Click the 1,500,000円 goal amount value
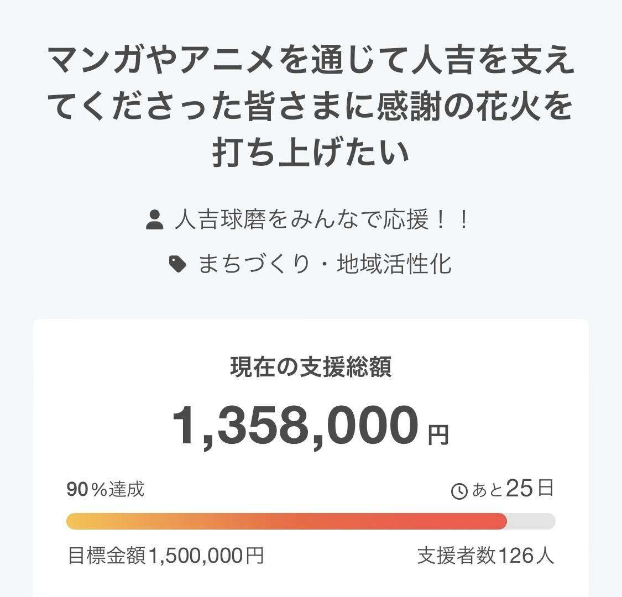Viewport: 622px width, 597px height. pos(206,556)
